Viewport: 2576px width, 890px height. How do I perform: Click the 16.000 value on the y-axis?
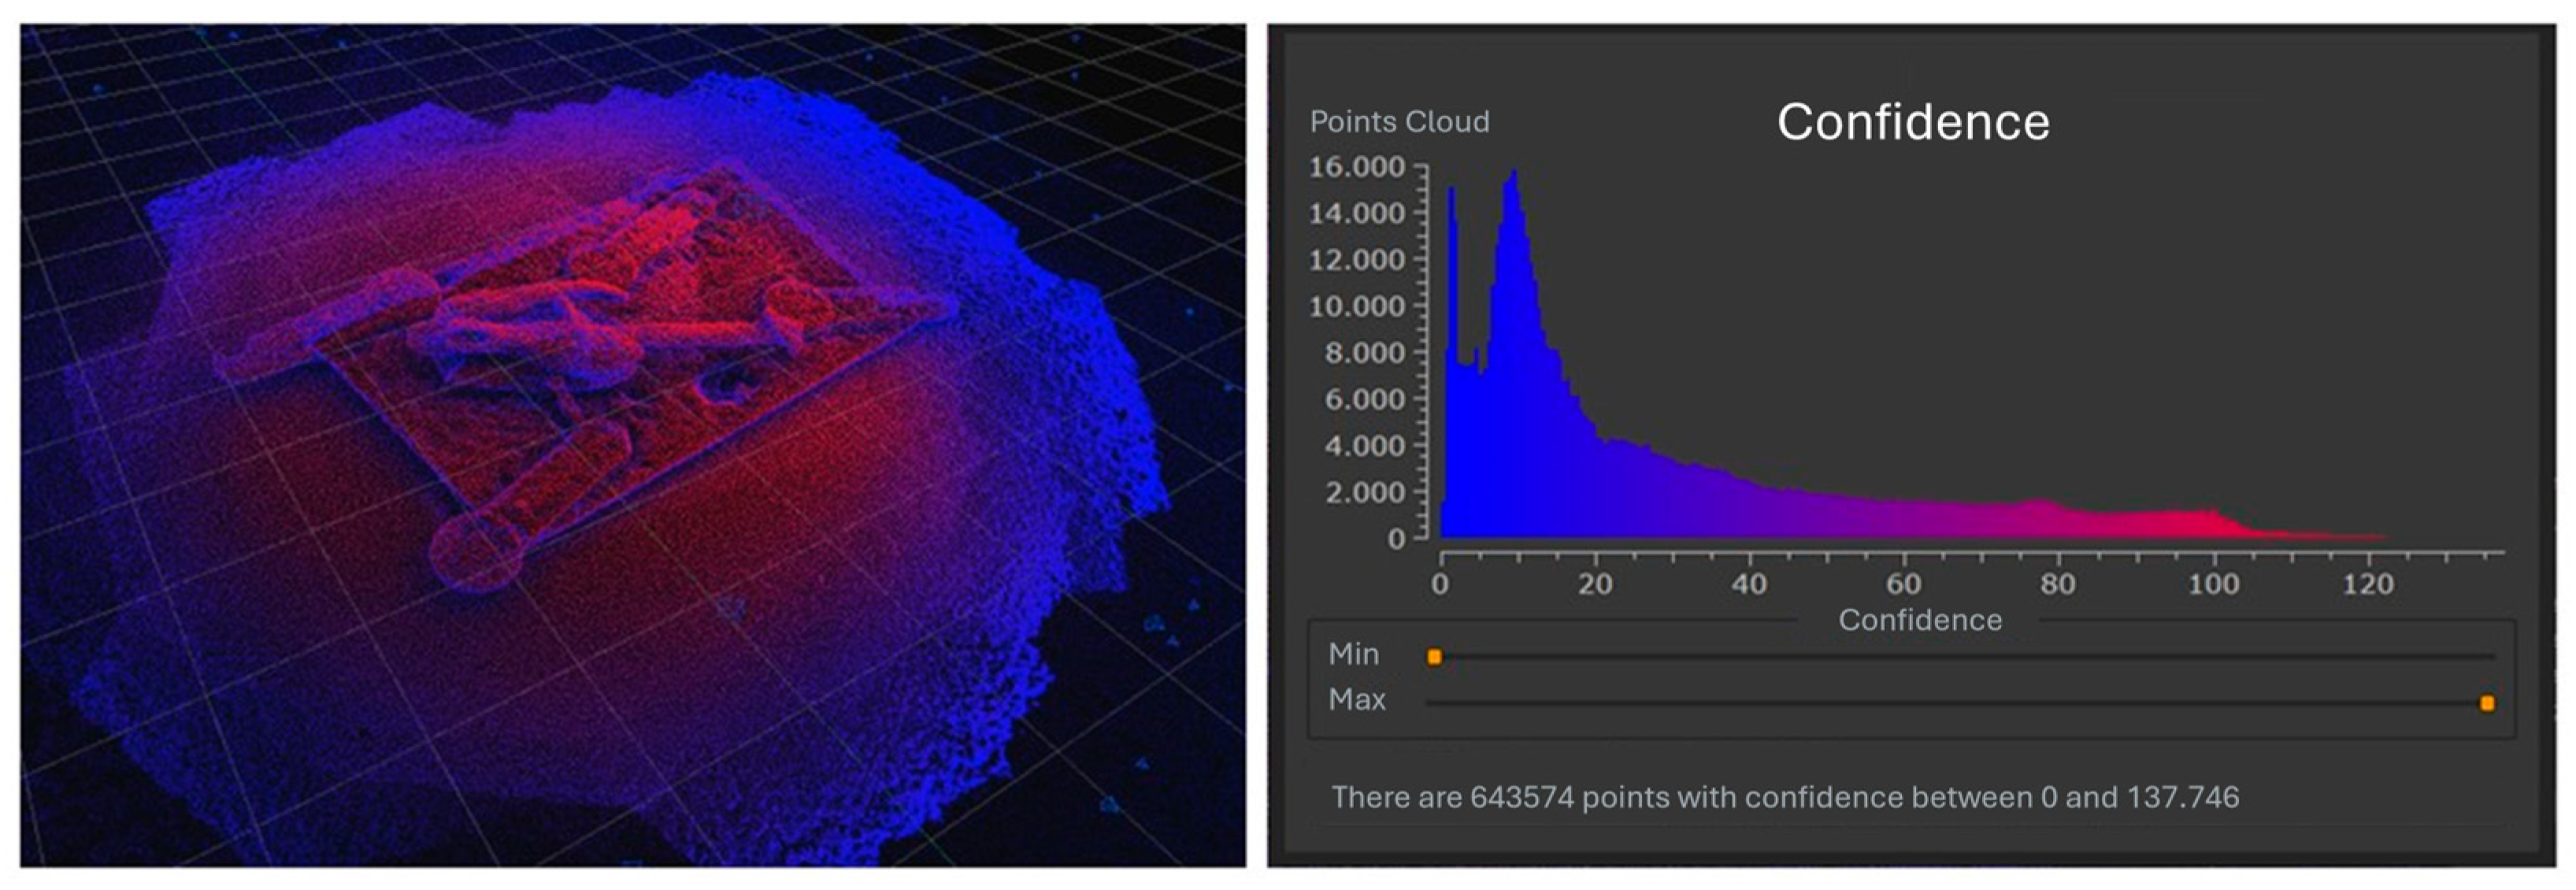pos(1356,167)
